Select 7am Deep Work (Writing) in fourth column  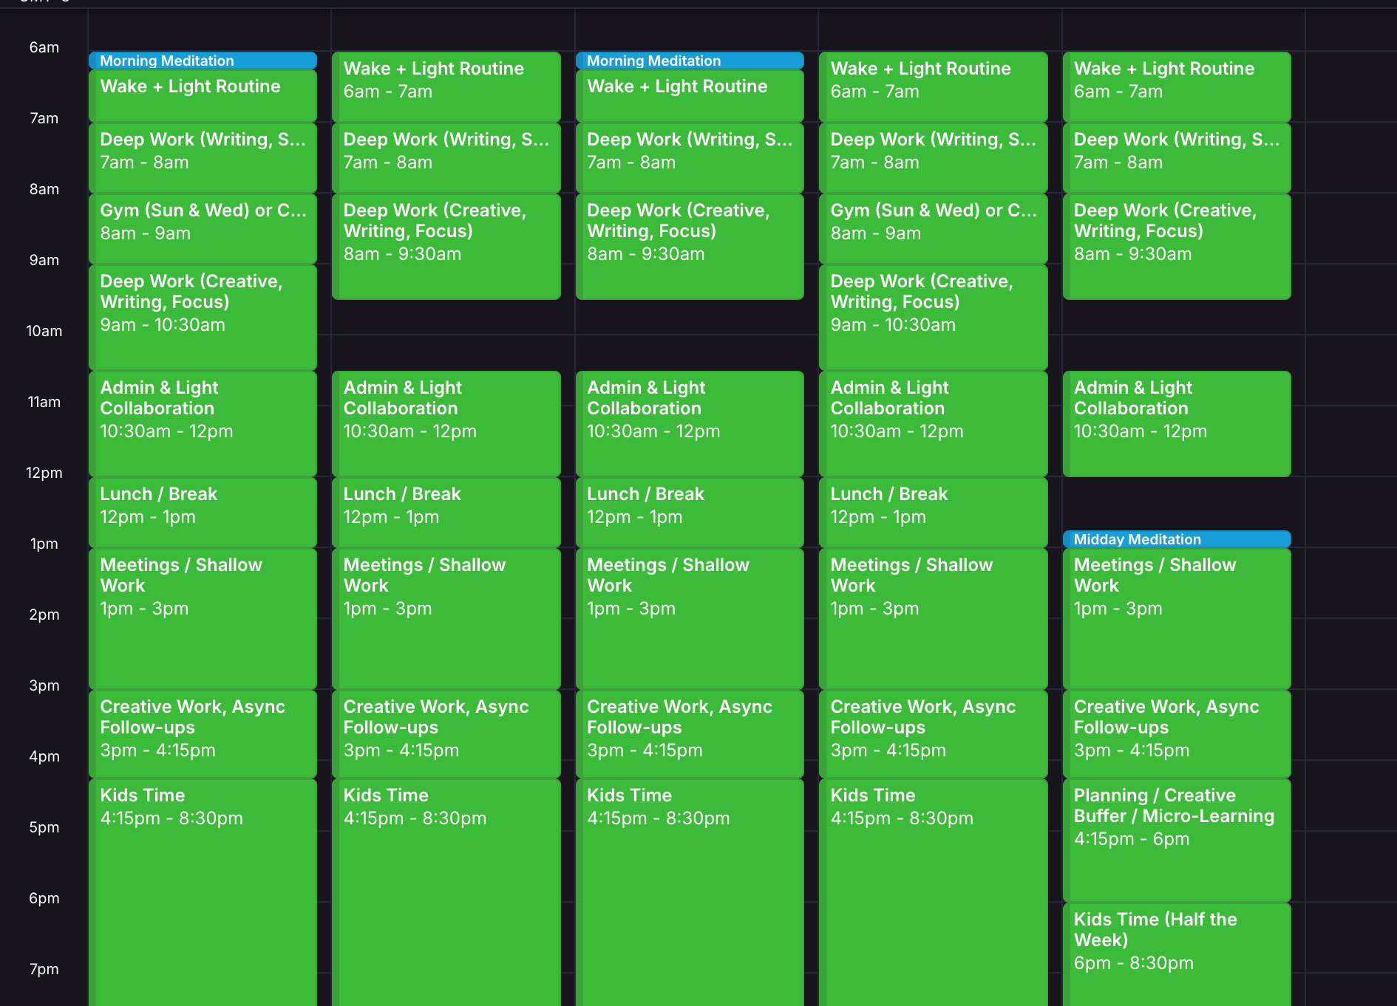tap(934, 157)
